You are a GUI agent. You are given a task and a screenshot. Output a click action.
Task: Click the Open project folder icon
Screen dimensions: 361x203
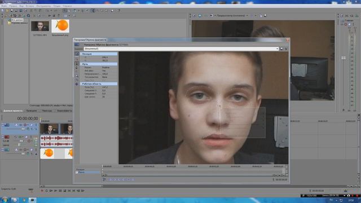(x=7, y=11)
